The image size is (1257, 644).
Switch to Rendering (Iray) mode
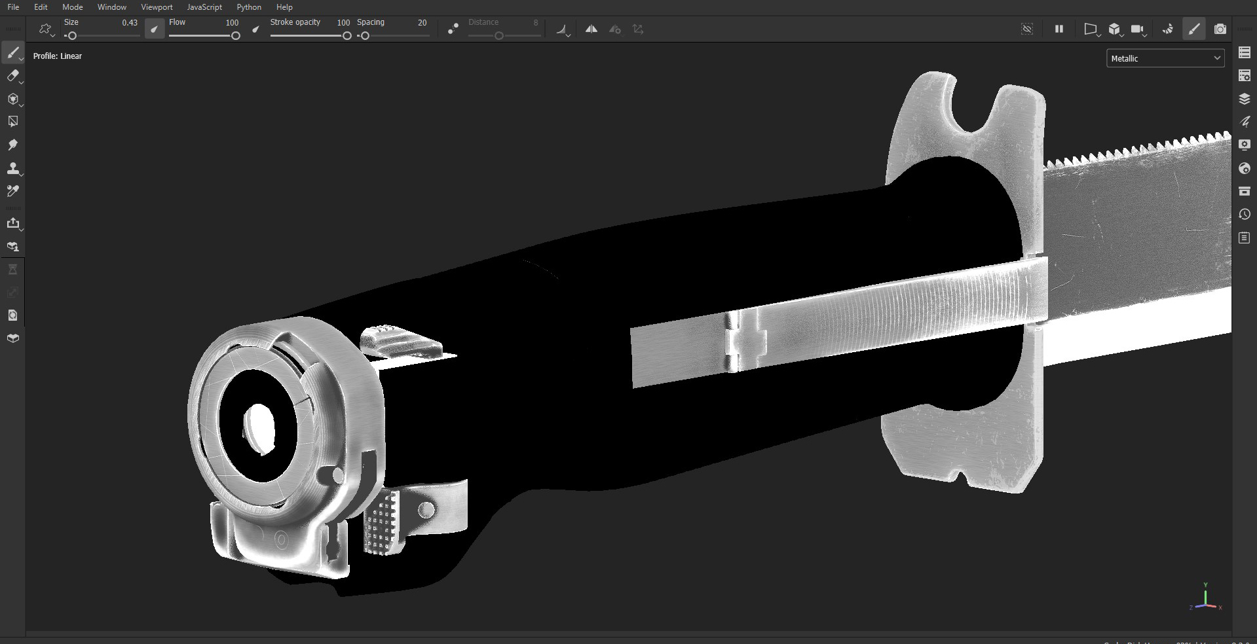[x=1167, y=29]
